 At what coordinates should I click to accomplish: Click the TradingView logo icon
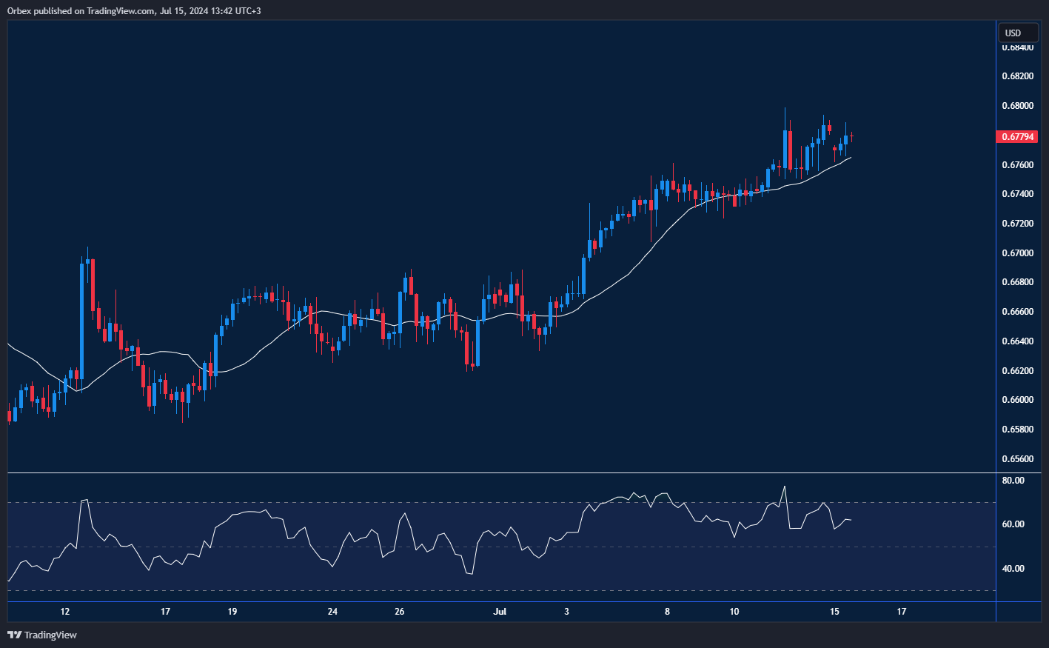(14, 635)
